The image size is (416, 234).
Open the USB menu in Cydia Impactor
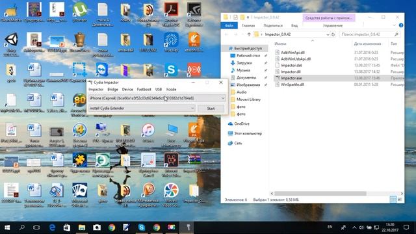tap(159, 90)
